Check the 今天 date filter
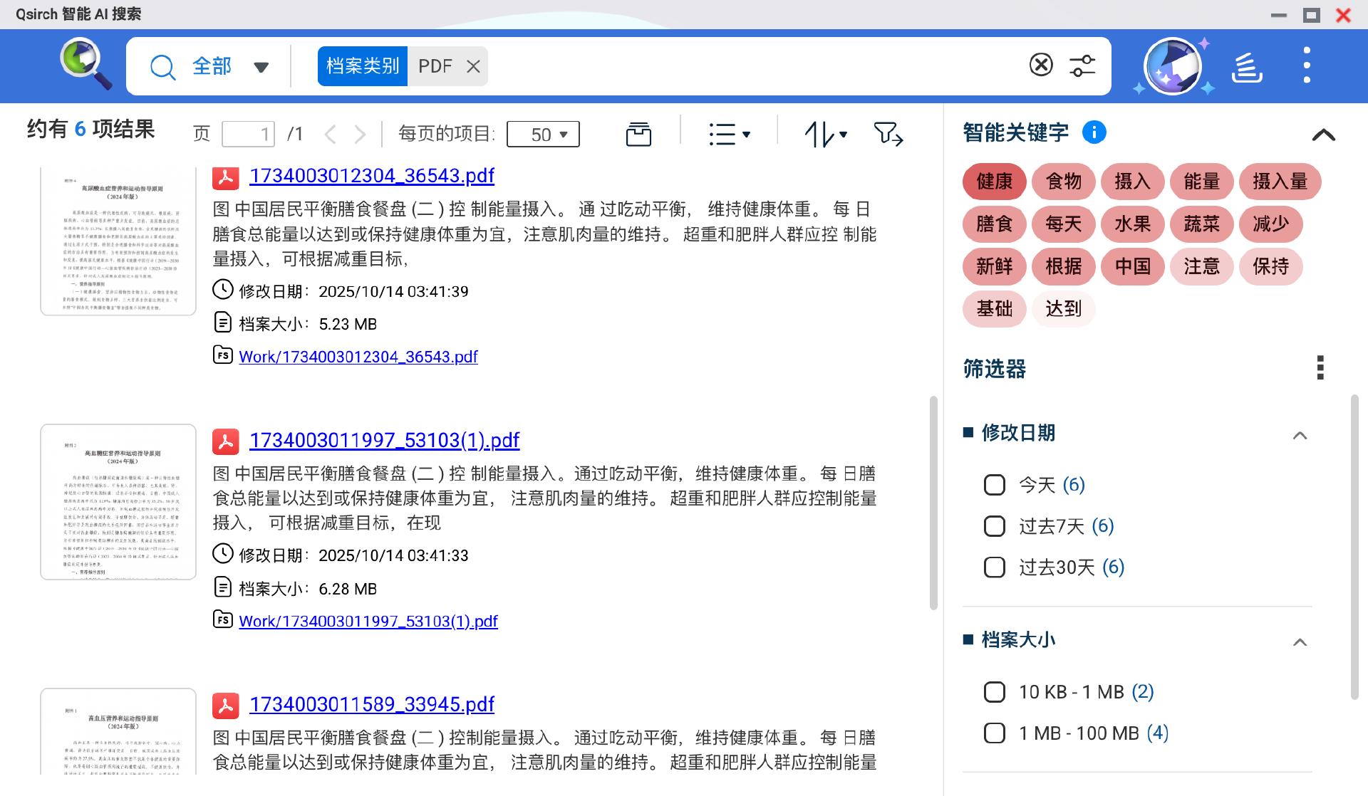 (994, 485)
